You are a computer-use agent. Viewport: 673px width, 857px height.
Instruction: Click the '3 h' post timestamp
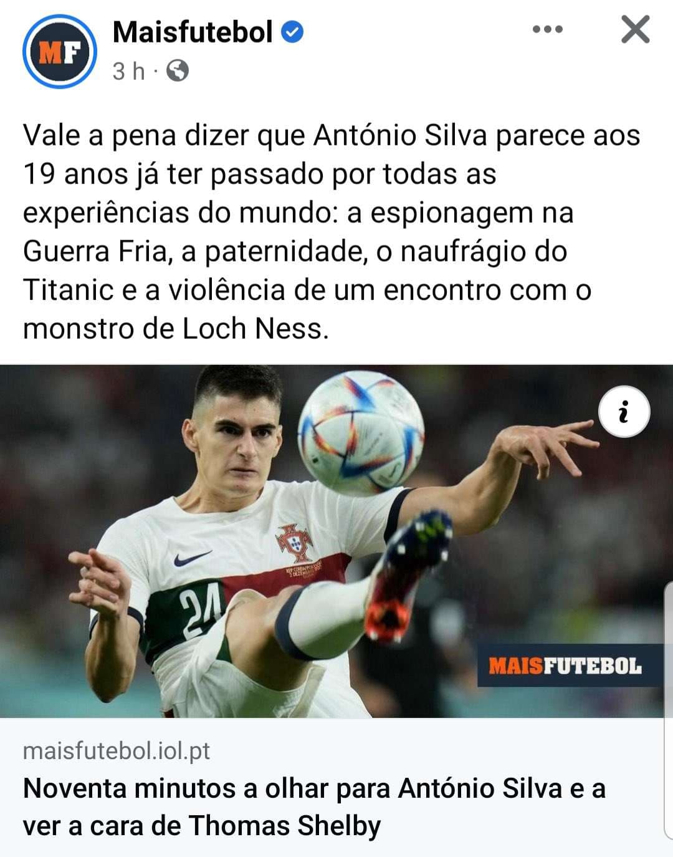point(128,71)
